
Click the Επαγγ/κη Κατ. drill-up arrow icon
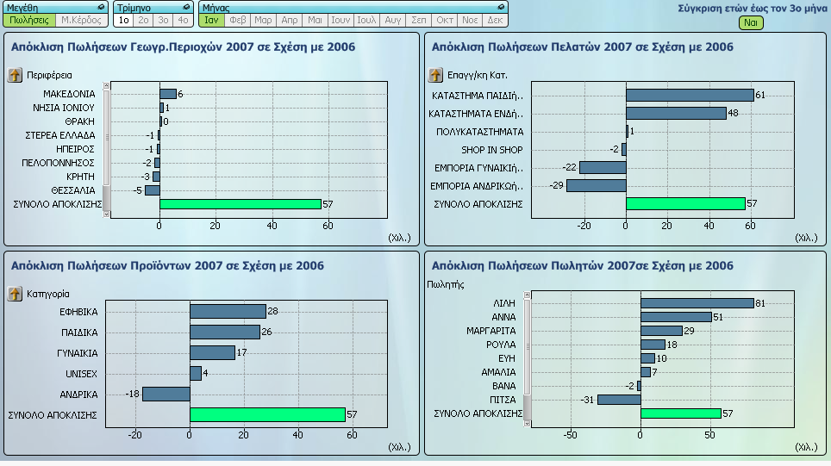click(x=435, y=75)
